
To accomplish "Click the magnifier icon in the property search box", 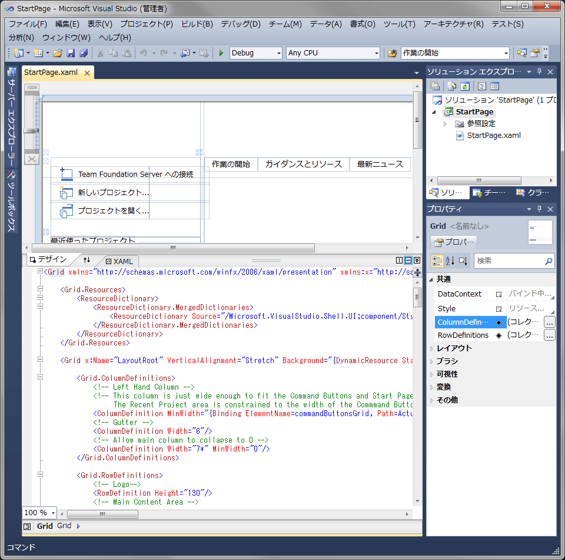I will pyautogui.click(x=549, y=261).
